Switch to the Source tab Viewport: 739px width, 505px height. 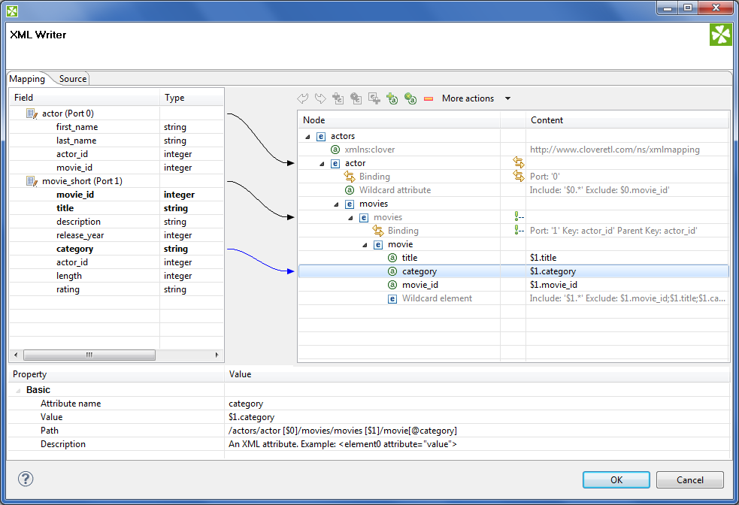point(73,79)
